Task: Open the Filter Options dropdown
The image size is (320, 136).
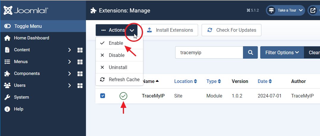Action: tap(282, 52)
